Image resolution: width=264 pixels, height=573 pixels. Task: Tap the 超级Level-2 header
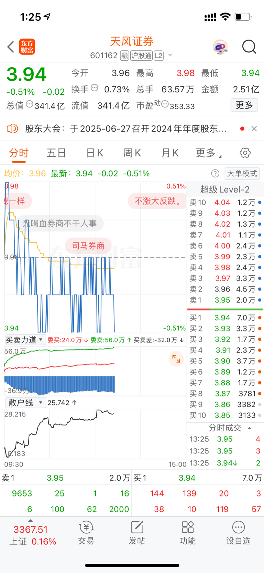[x=225, y=190]
